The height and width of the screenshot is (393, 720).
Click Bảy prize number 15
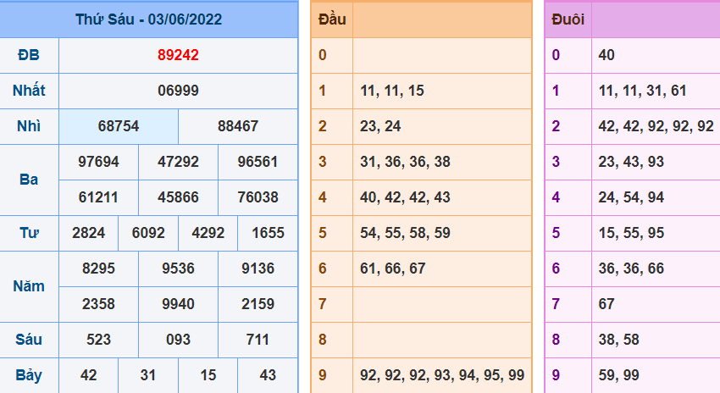coord(208,375)
